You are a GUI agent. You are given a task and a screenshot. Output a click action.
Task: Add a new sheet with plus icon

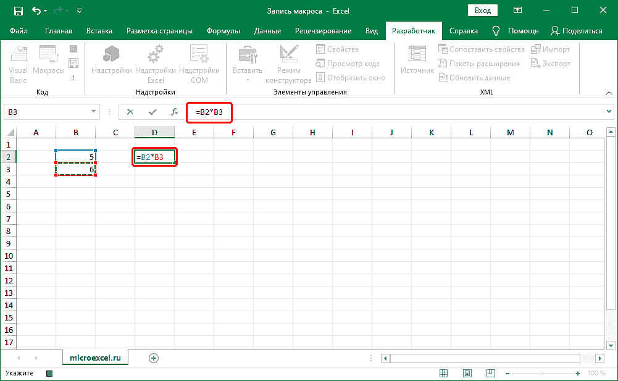[x=154, y=358]
